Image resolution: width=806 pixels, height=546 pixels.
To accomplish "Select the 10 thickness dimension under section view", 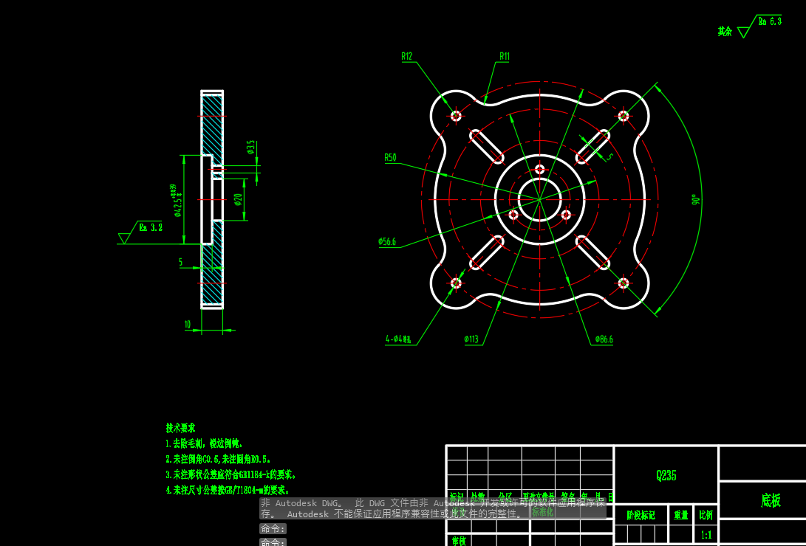I will point(187,325).
